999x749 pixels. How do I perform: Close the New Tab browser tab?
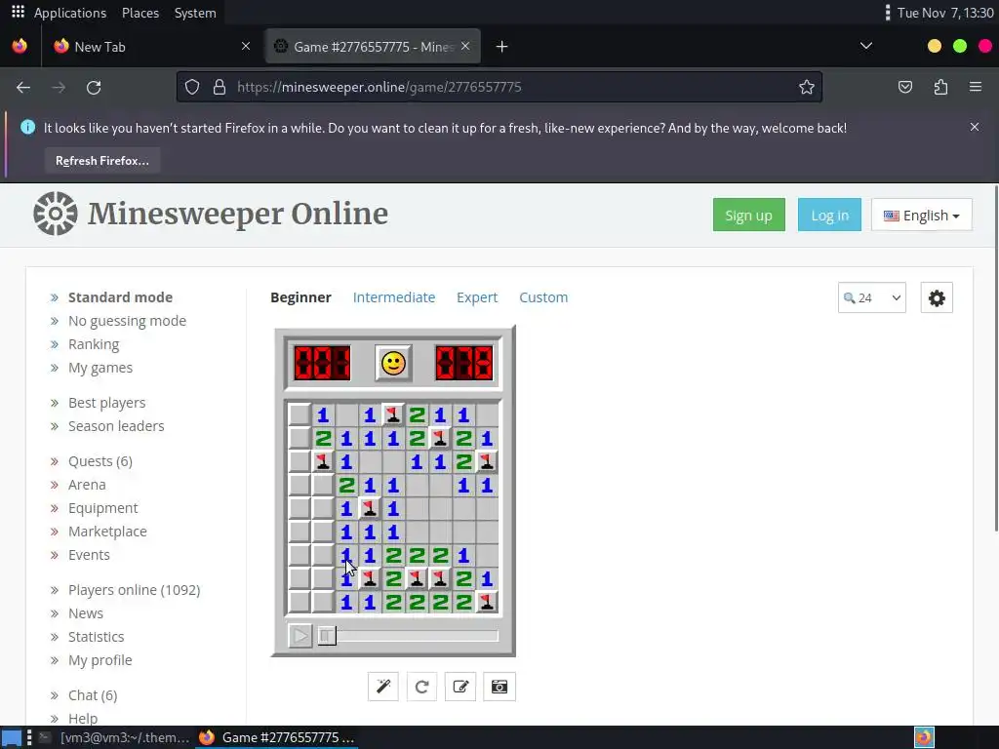(x=246, y=46)
